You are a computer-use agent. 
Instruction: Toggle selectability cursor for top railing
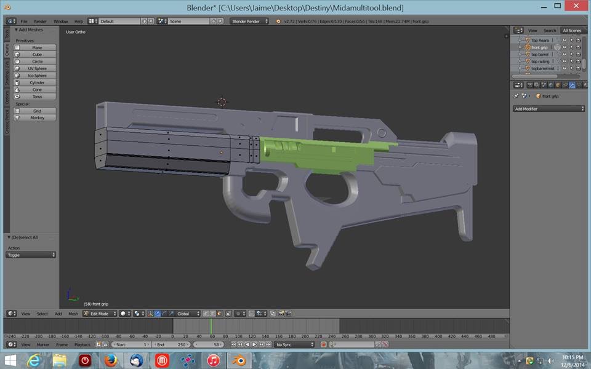click(571, 61)
